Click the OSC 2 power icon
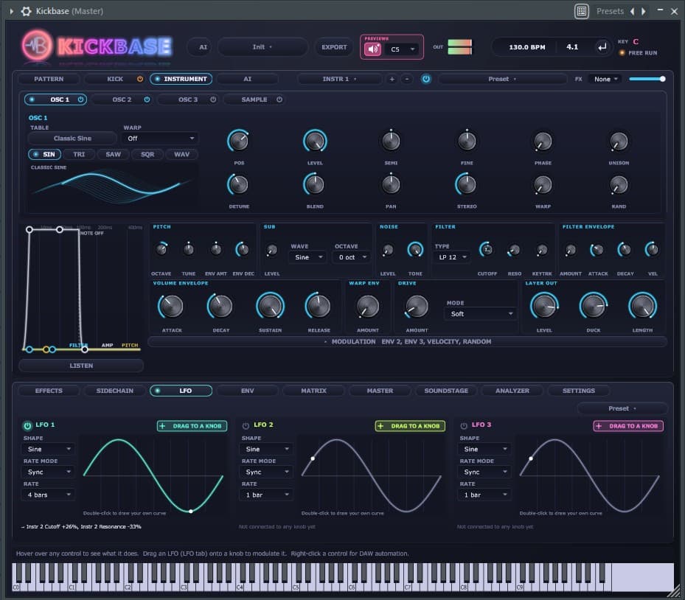The height and width of the screenshot is (600, 685). (147, 100)
